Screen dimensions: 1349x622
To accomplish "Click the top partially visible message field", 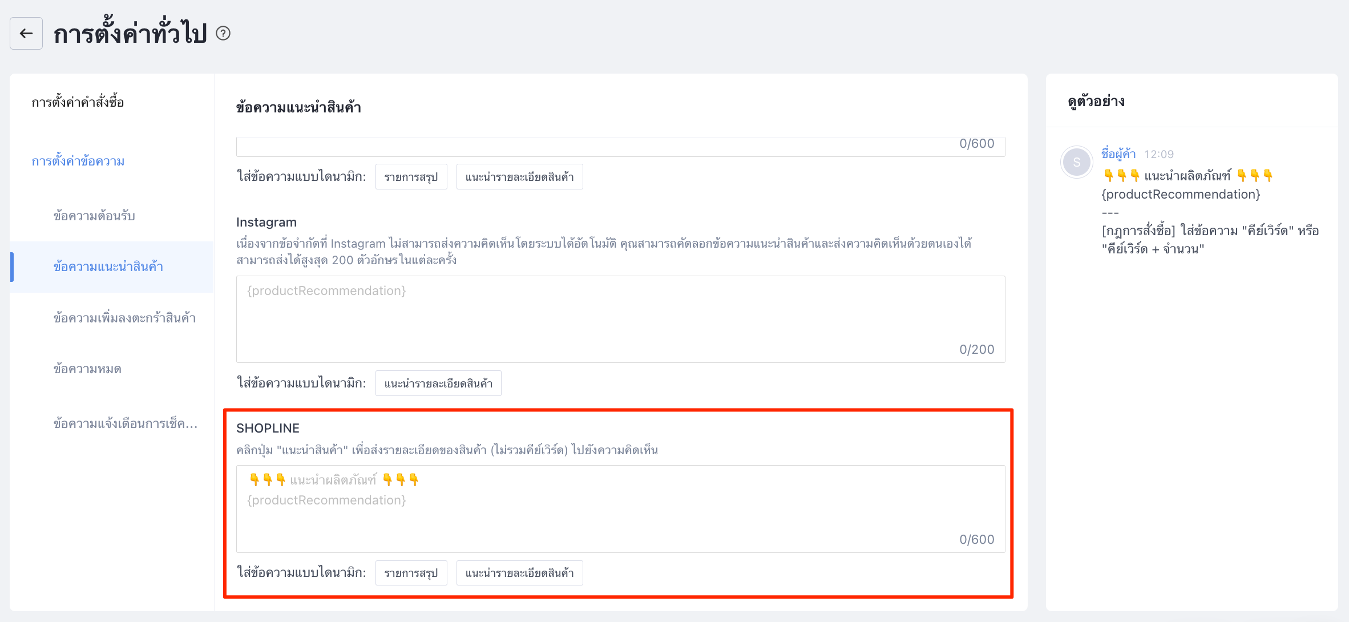I will pos(620,146).
